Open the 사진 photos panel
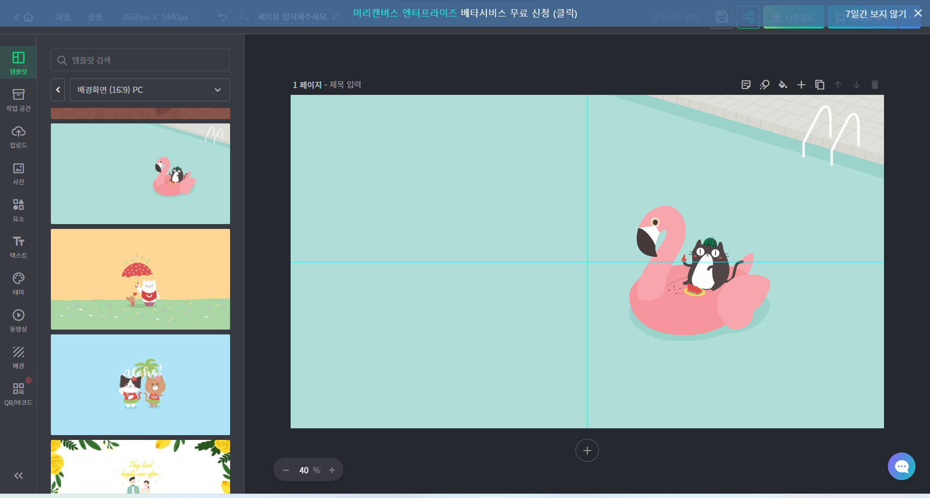The image size is (930, 498). pos(18,173)
